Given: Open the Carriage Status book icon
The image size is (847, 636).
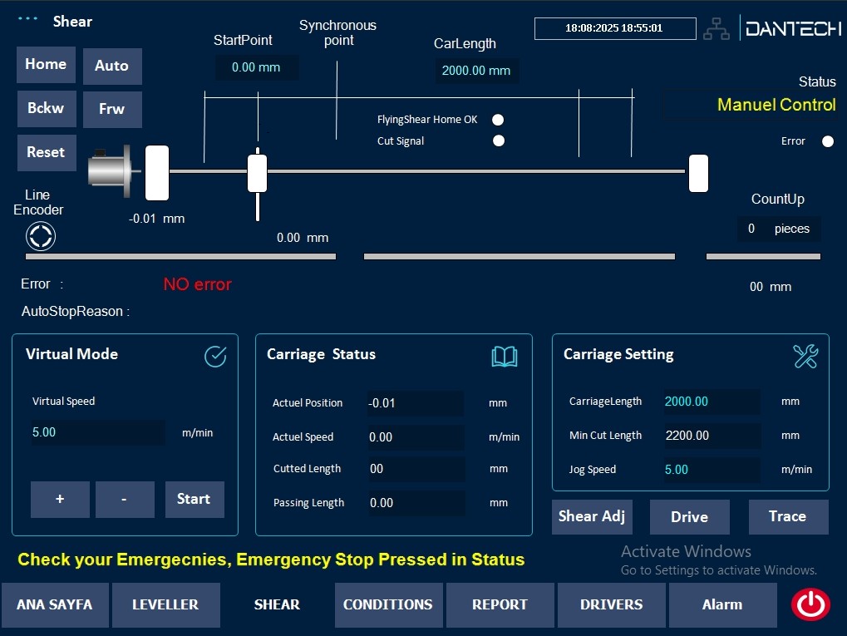Looking at the screenshot, I should pyautogui.click(x=505, y=357).
